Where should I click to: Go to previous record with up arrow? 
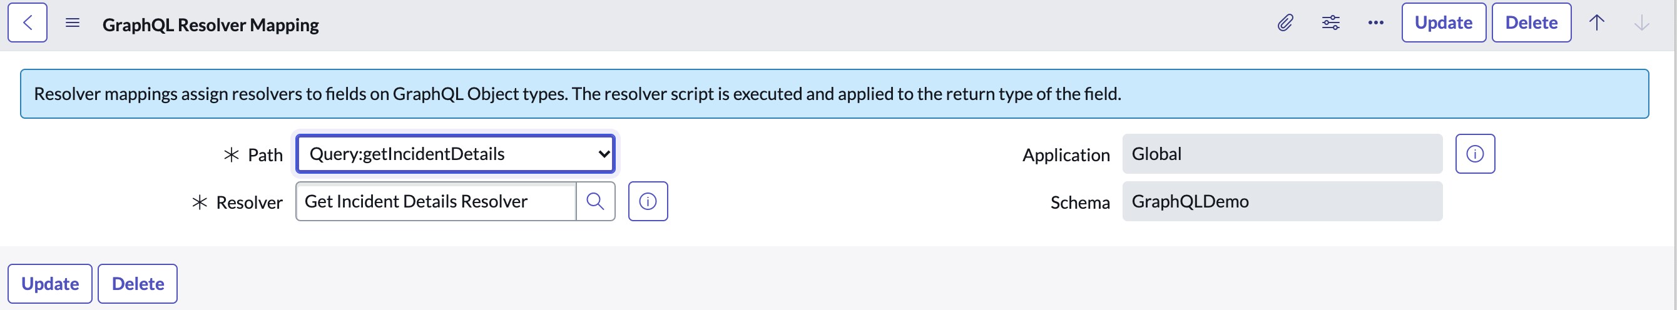[1596, 23]
